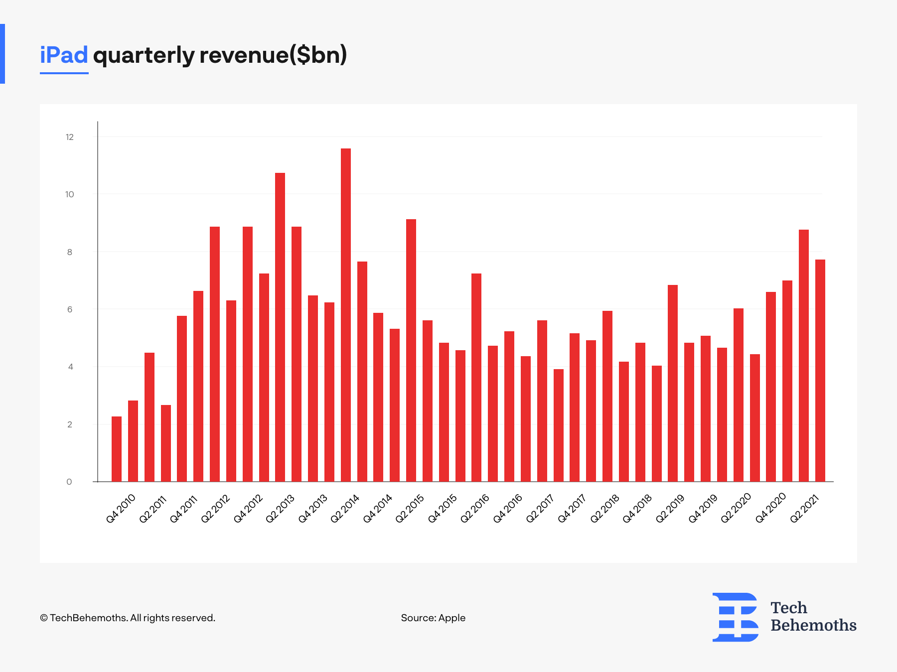Select the bar above the Q2 2013 label
This screenshot has height=672, width=897.
[x=280, y=327]
